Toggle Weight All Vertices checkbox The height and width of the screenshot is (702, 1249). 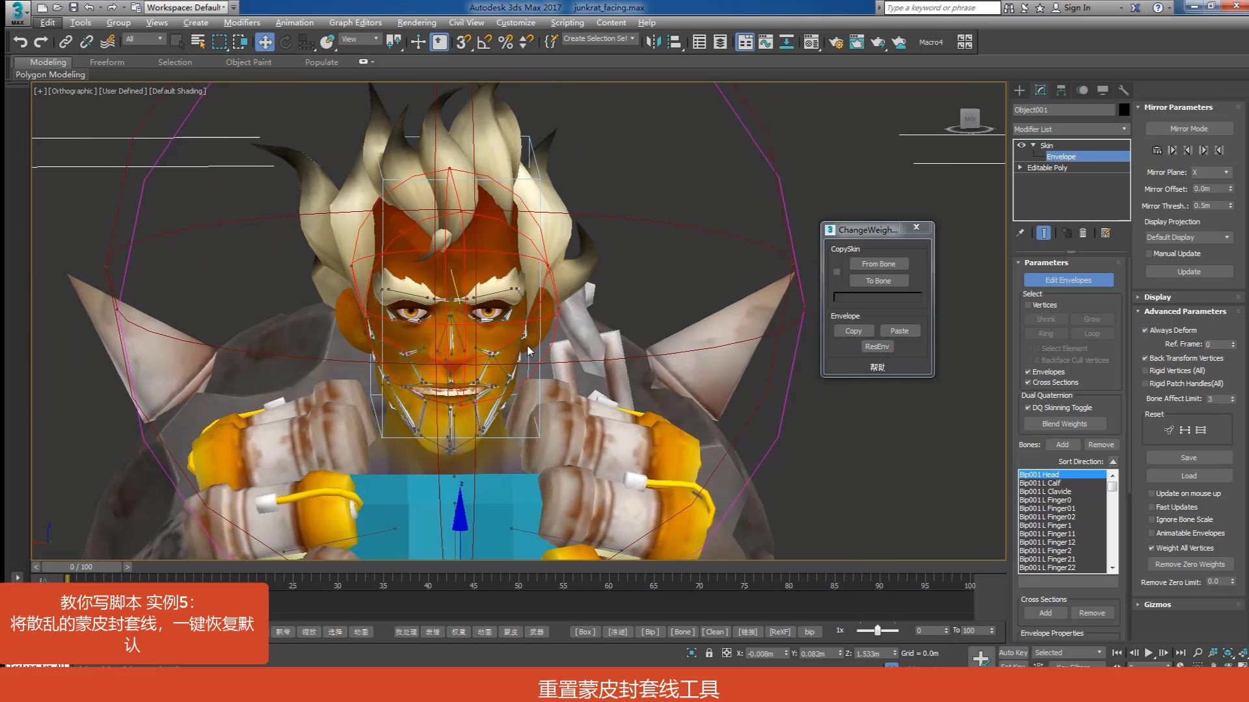click(1151, 548)
